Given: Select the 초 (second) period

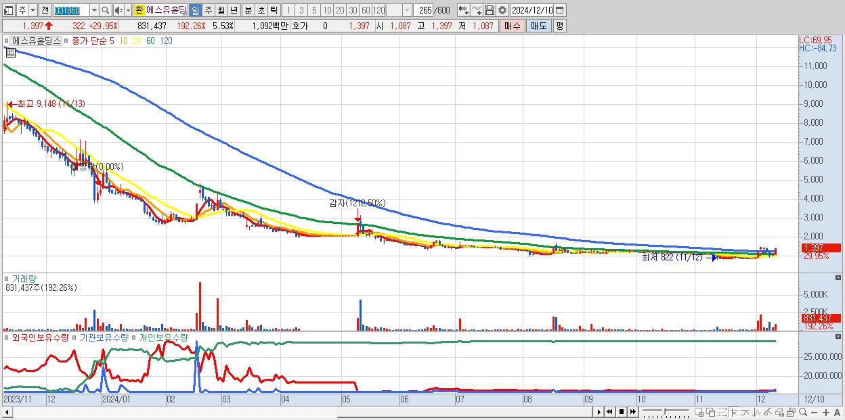Looking at the screenshot, I should [x=261, y=10].
